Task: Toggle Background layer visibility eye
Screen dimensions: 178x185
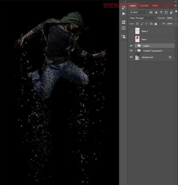Action: pyautogui.click(x=131, y=57)
